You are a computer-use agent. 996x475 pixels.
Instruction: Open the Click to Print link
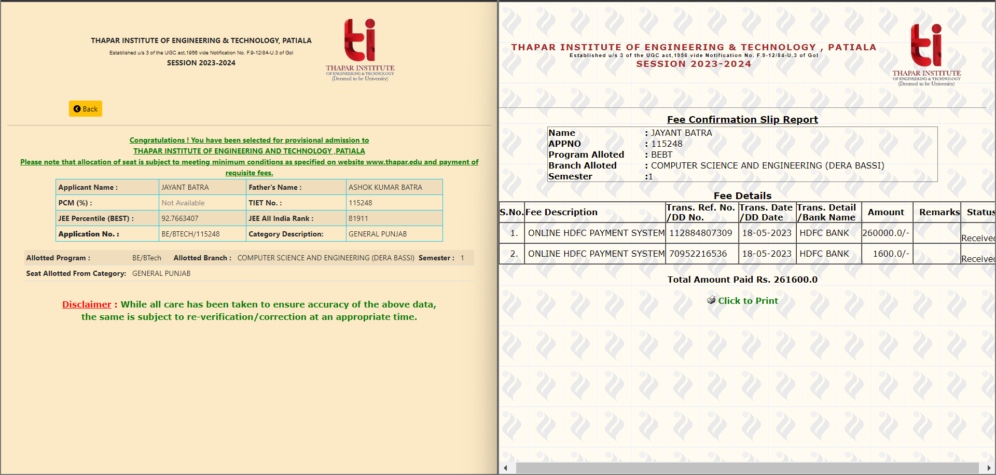(748, 301)
